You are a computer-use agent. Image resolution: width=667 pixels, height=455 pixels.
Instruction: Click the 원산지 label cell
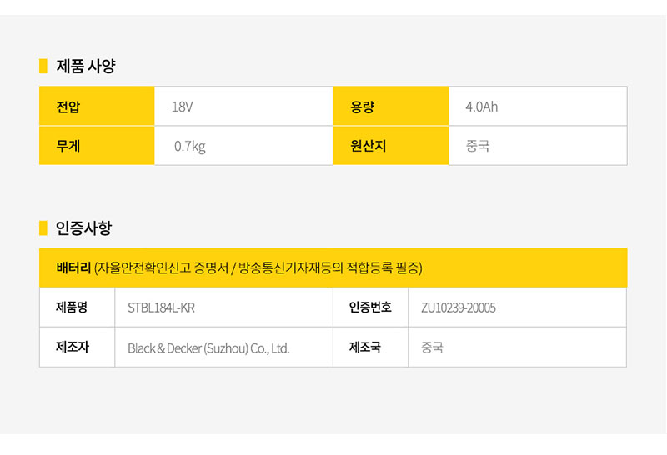[x=390, y=146]
